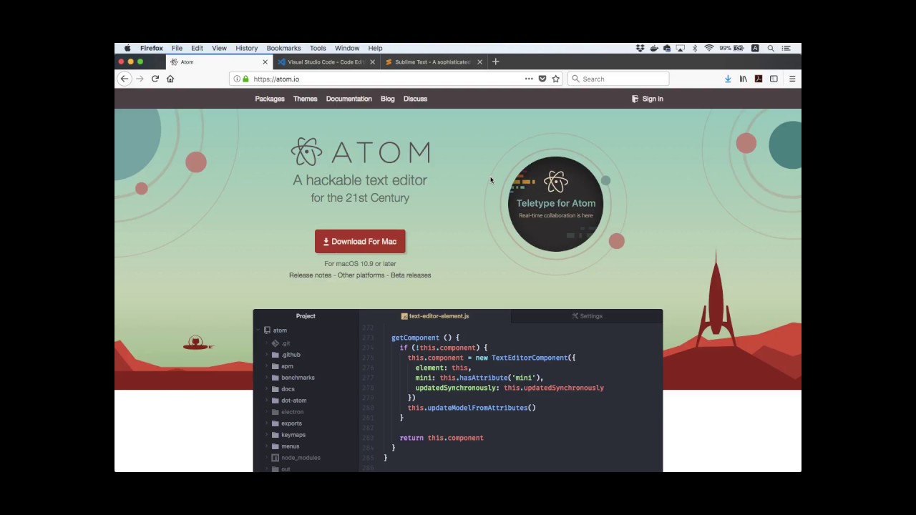
Task: Expand the menus folder chevron
Action: pos(267,446)
